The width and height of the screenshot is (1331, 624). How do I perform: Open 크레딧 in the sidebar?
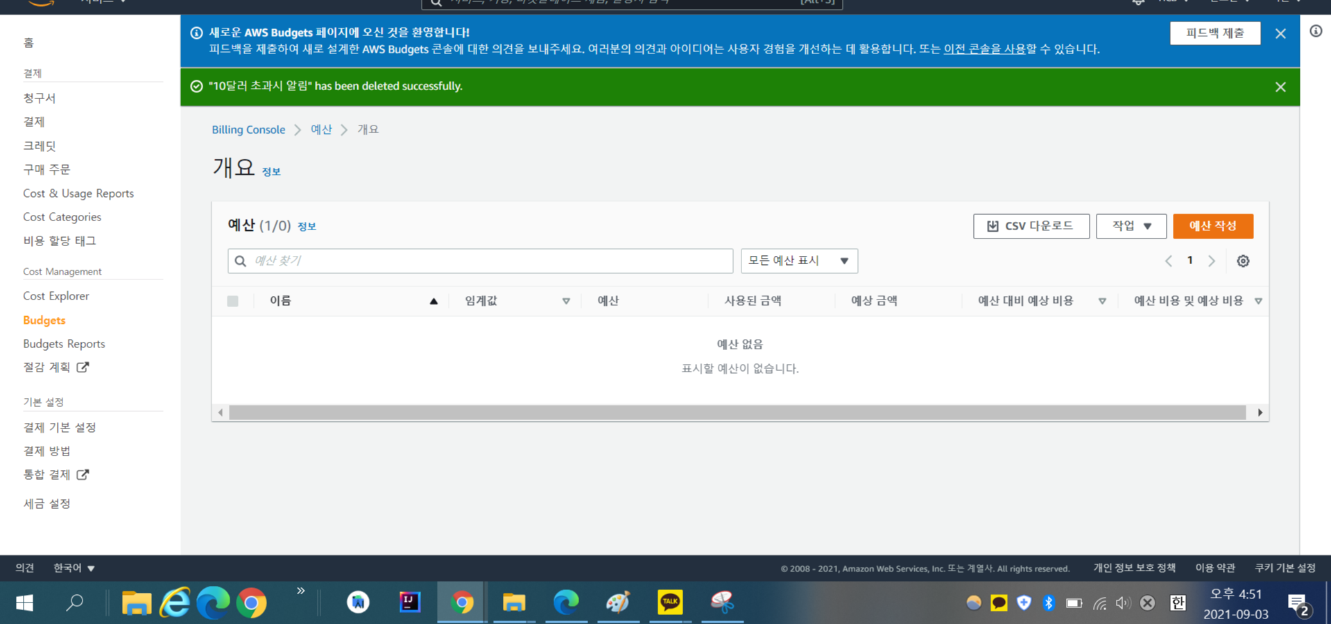pos(40,146)
